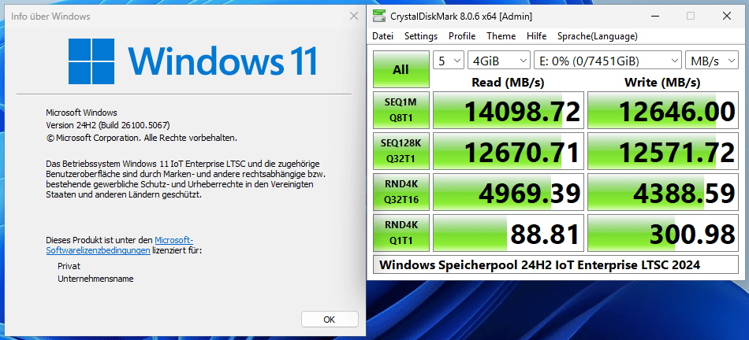Click the RND4K Q1T1 read result 88.81
Viewport: 749px width, 340px height.
[509, 234]
